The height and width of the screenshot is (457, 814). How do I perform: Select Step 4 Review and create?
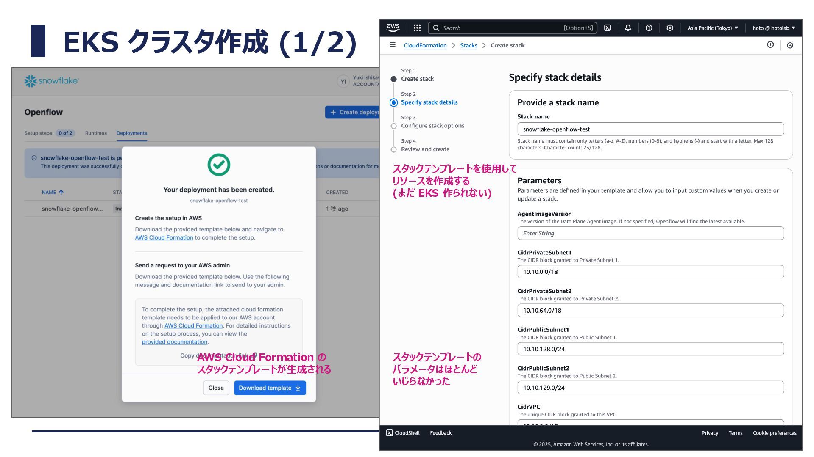[425, 149]
